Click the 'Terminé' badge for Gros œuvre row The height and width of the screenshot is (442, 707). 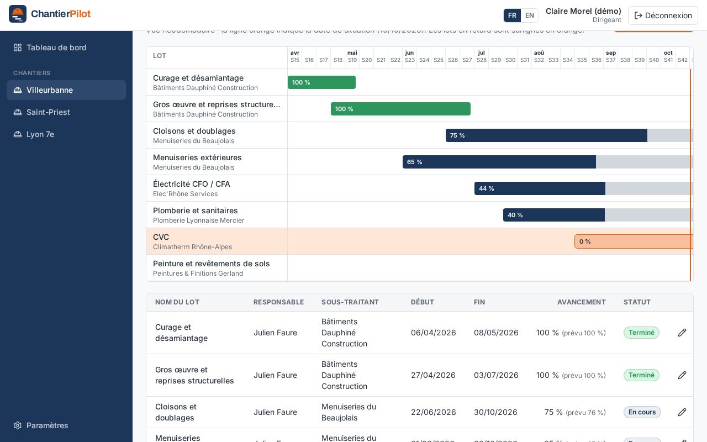(641, 375)
